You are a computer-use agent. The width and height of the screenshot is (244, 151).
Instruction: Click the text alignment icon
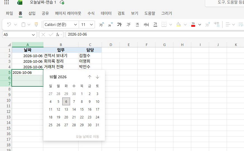coord(228,25)
